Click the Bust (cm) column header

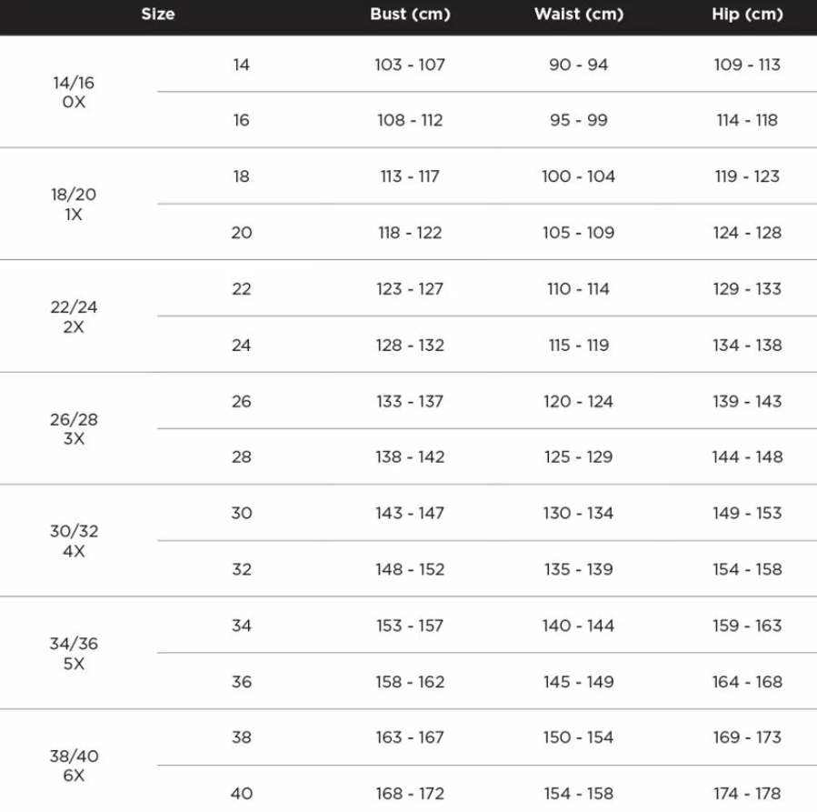[410, 15]
